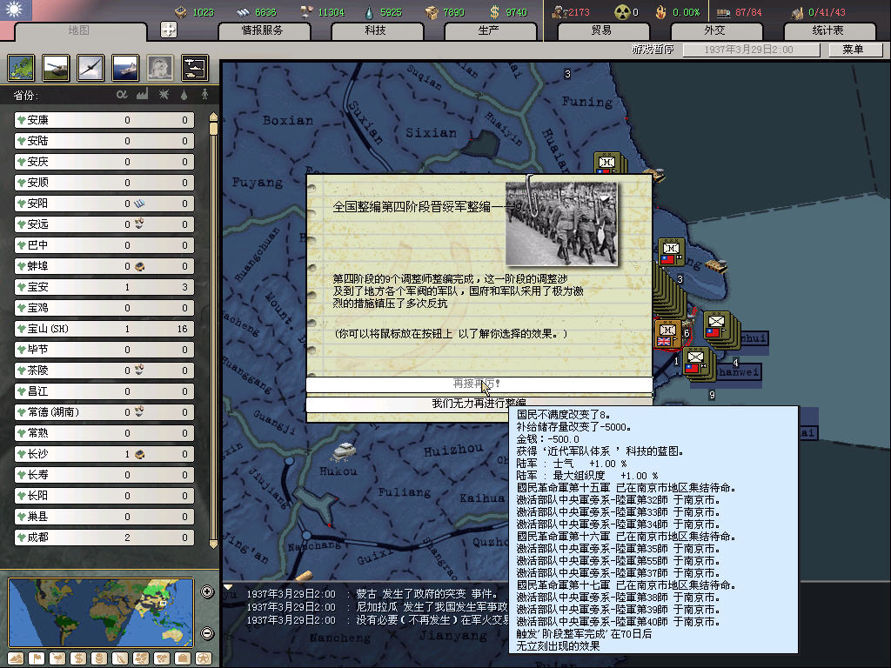This screenshot has height=668, width=891.
Task: Click the four-arrow icon beside 地图 tab
Action: click(x=169, y=30)
